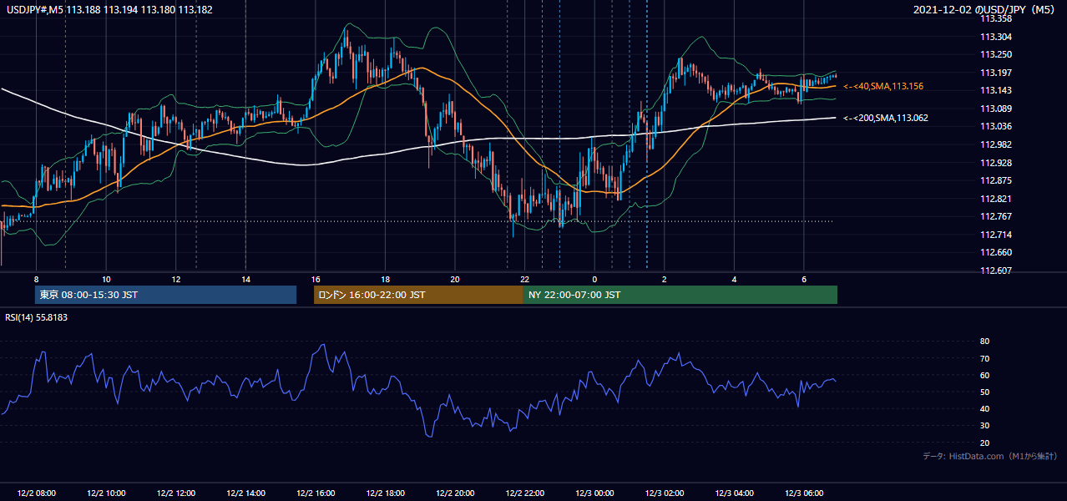
Task: Click hour 6 on the price chart time axis
Action: [804, 279]
